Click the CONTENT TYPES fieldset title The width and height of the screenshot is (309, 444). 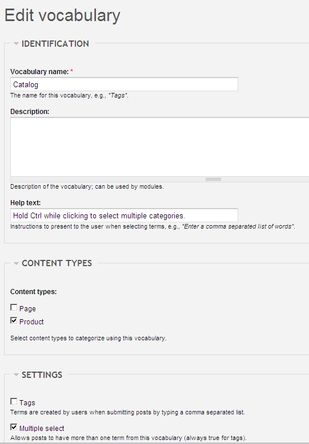pyautogui.click(x=57, y=263)
